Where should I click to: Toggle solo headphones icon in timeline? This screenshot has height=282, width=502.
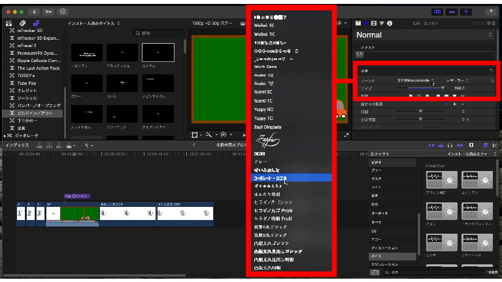(x=450, y=146)
